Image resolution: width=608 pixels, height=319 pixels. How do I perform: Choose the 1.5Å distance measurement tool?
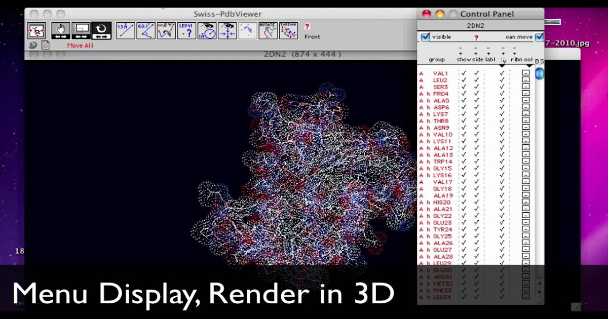125,31
